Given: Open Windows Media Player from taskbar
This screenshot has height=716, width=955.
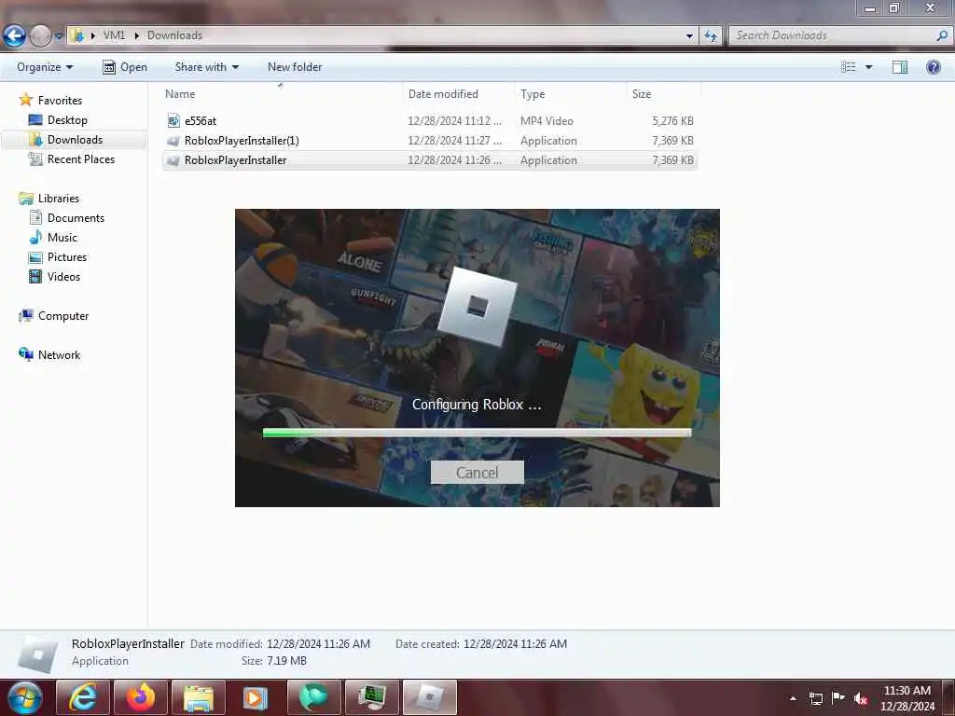Looking at the screenshot, I should pos(256,697).
